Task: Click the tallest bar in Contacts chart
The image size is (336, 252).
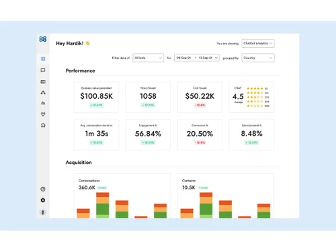Action: pos(206,205)
